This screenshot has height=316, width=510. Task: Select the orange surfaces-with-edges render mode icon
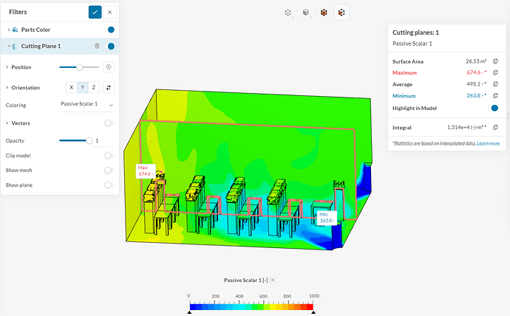(341, 13)
